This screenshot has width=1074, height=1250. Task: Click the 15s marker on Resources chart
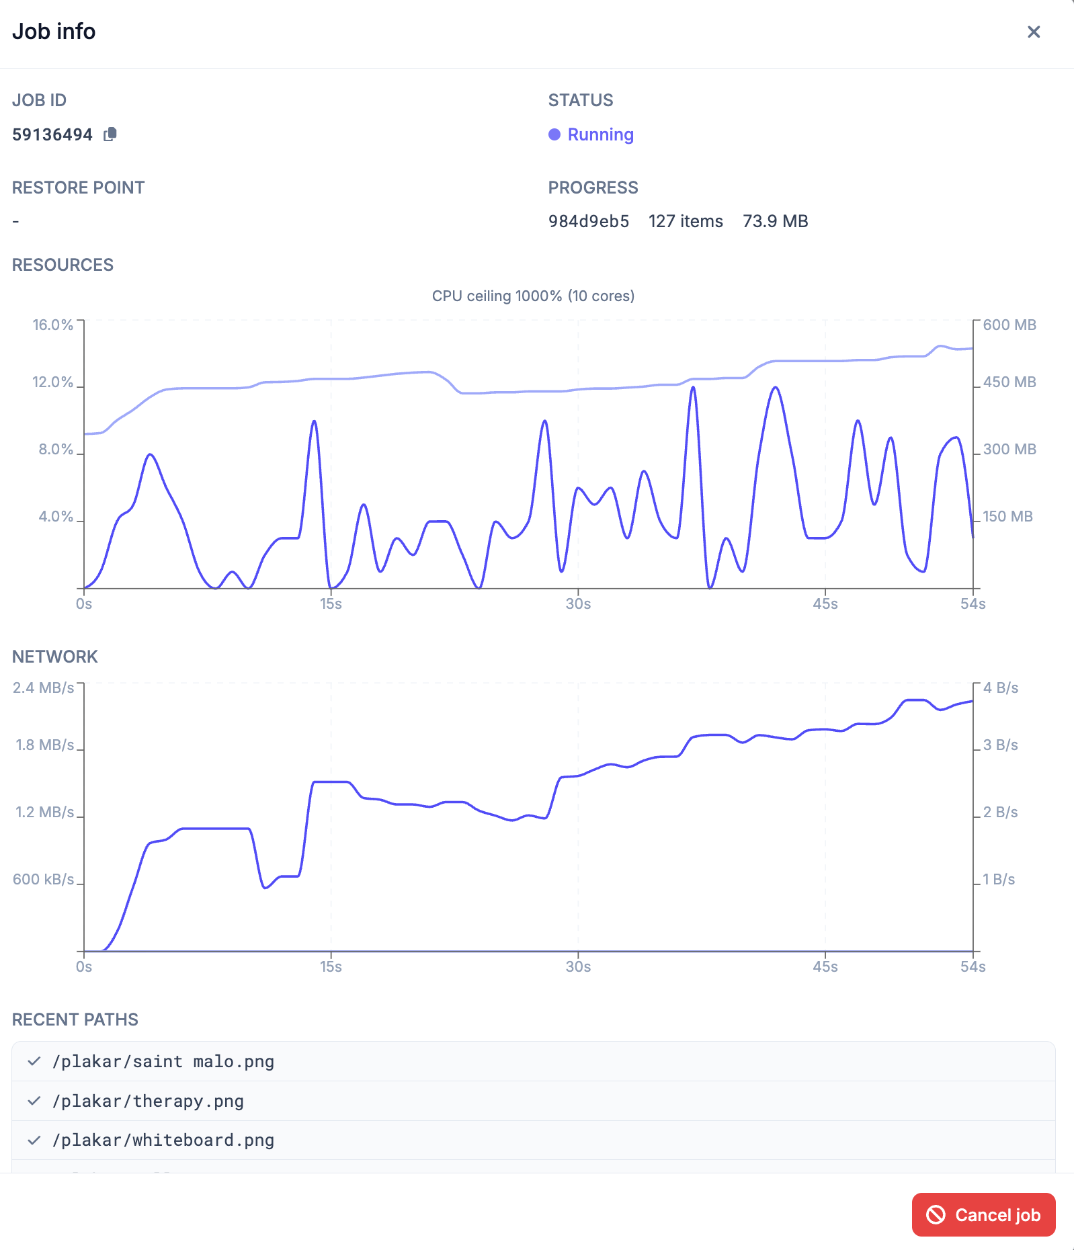(x=331, y=603)
